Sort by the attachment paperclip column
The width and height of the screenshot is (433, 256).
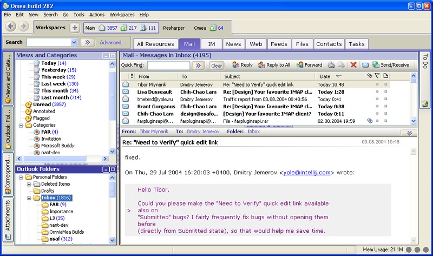coord(370,76)
